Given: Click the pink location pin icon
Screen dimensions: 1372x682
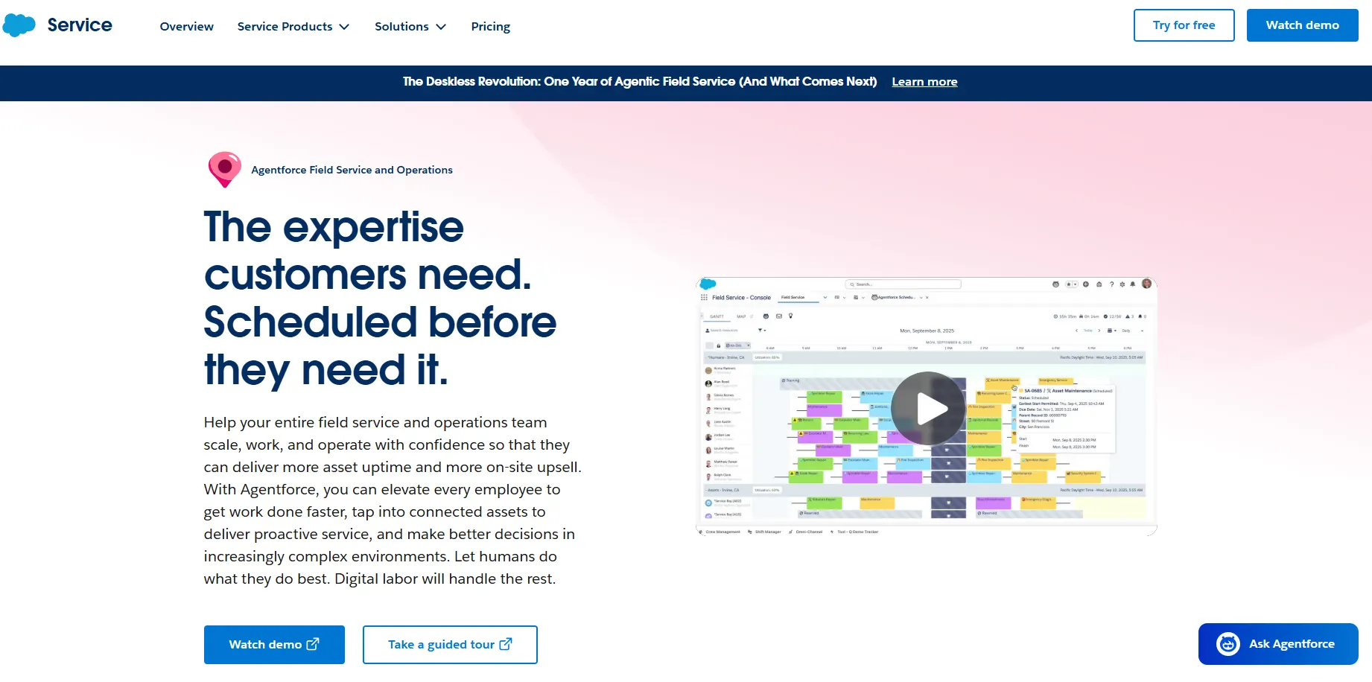Looking at the screenshot, I should point(225,169).
